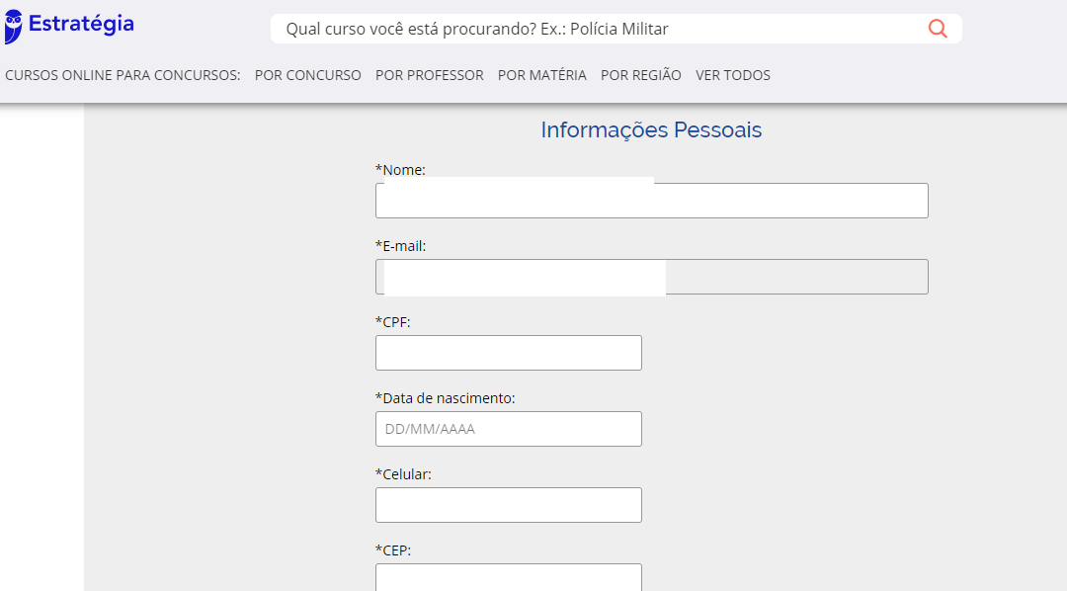Click the CPF input field
Image resolution: width=1067 pixels, height=591 pixels.
coord(509,353)
